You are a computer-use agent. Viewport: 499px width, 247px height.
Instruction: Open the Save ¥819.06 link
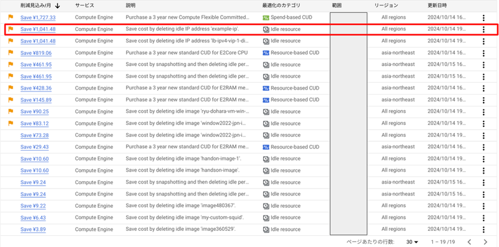[36, 53]
